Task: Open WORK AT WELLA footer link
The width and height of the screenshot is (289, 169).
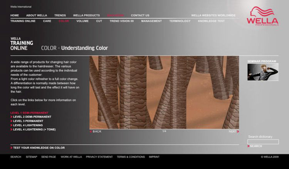Action: tap(71, 157)
